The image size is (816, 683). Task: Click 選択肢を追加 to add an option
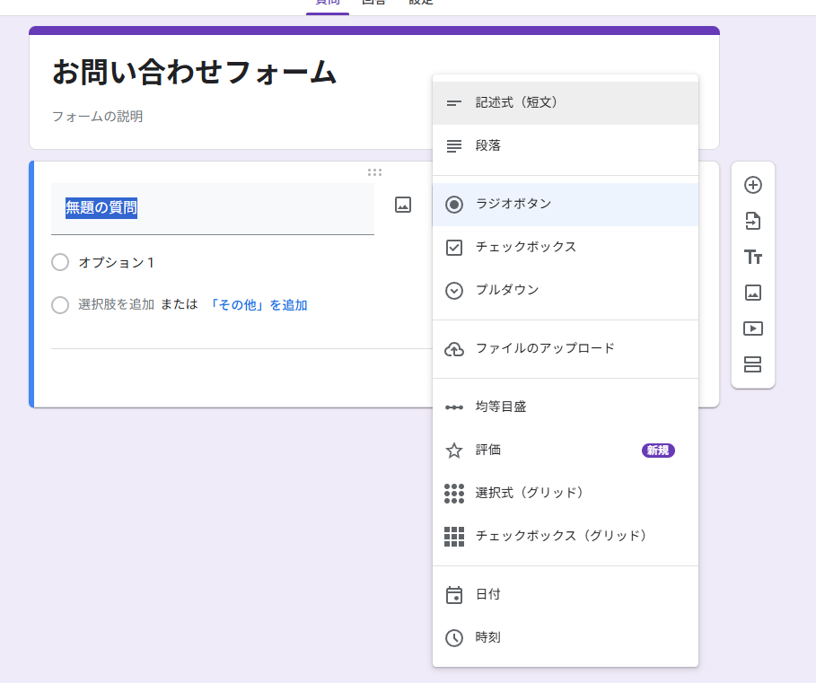tap(116, 305)
